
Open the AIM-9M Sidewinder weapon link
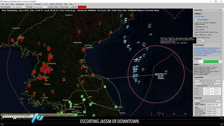pyautogui.click(x=200, y=55)
